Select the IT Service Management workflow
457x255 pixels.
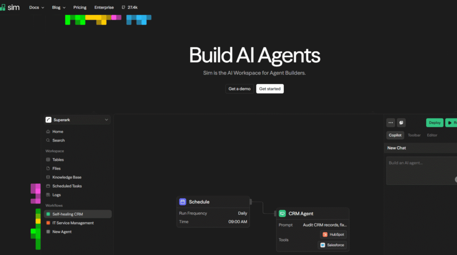point(73,223)
